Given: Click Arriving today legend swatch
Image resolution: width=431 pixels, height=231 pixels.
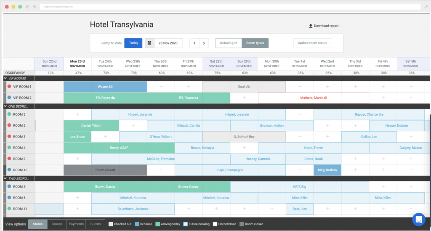Looking at the screenshot, I should [x=157, y=224].
